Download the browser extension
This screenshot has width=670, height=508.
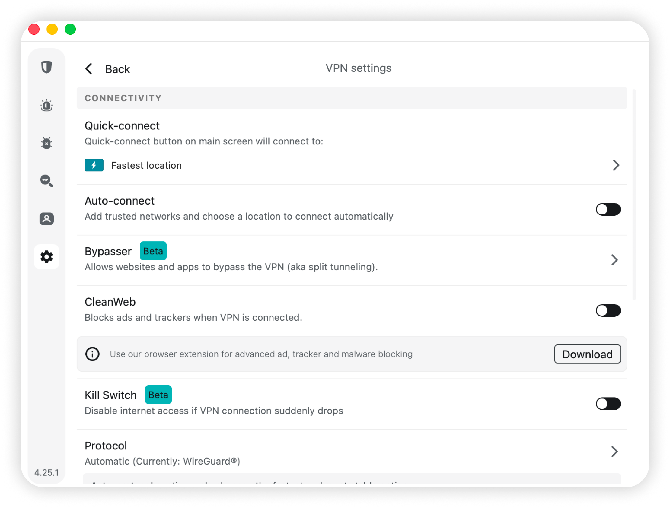pos(587,354)
